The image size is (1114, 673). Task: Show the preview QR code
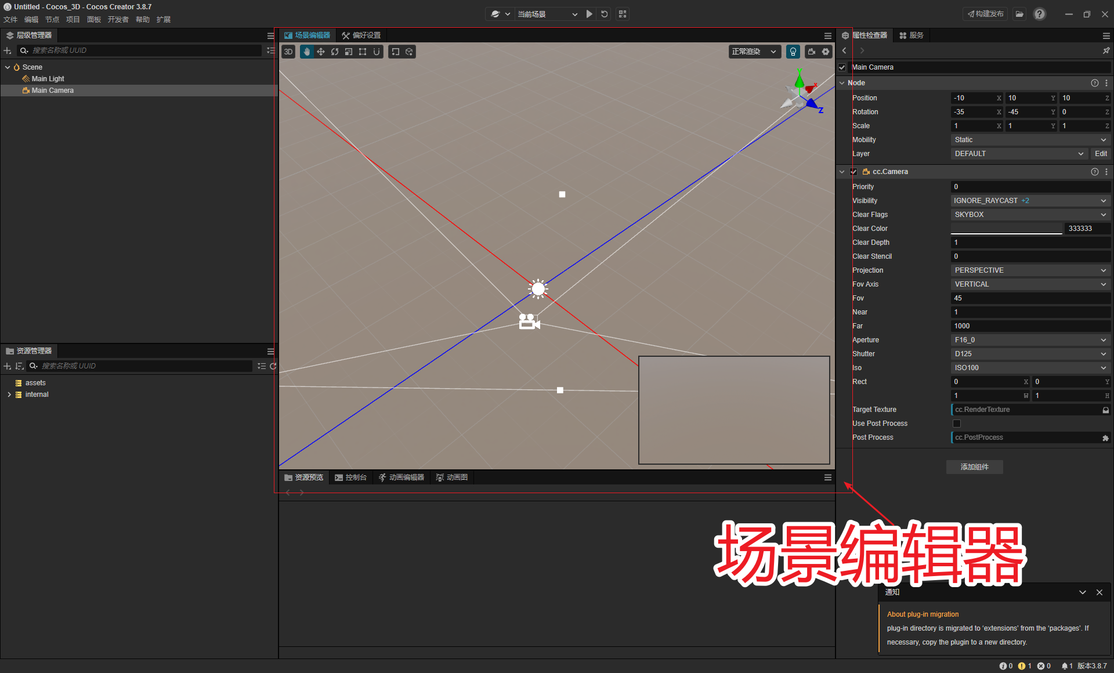[623, 14]
